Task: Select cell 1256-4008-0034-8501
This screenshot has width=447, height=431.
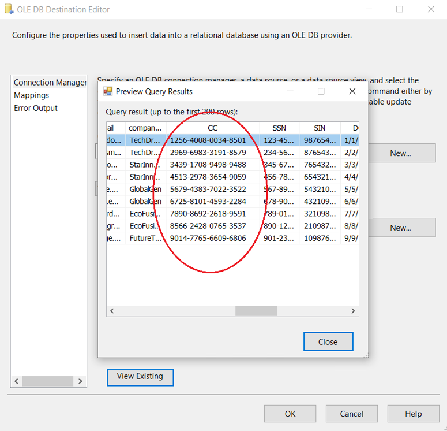Action: point(213,140)
